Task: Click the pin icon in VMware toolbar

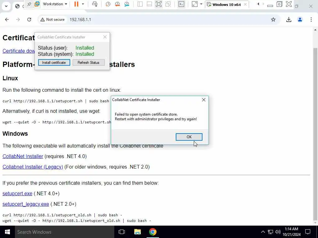Action: [x=29, y=4]
